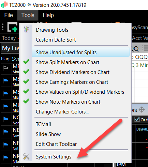Click the Drawing Tools pencil cup icon
The image size is (148, 167).
point(26,29)
